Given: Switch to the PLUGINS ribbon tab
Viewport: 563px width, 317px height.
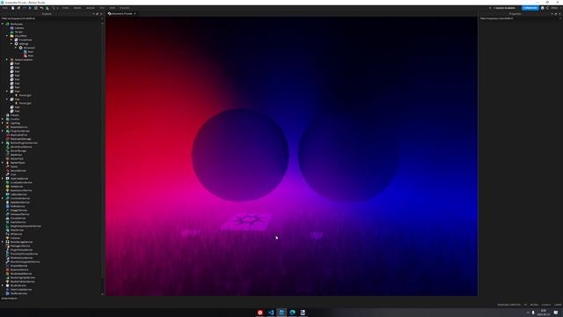Looking at the screenshot, I should click(x=125, y=8).
